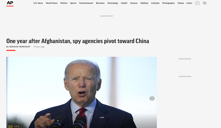Open the Business section

point(100,3)
